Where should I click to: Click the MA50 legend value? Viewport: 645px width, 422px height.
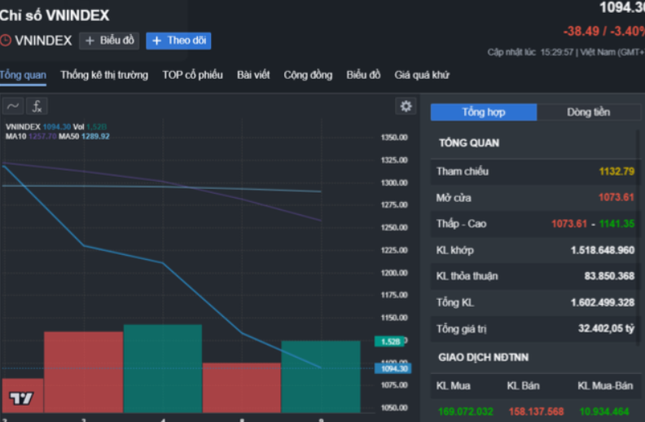tap(95, 136)
